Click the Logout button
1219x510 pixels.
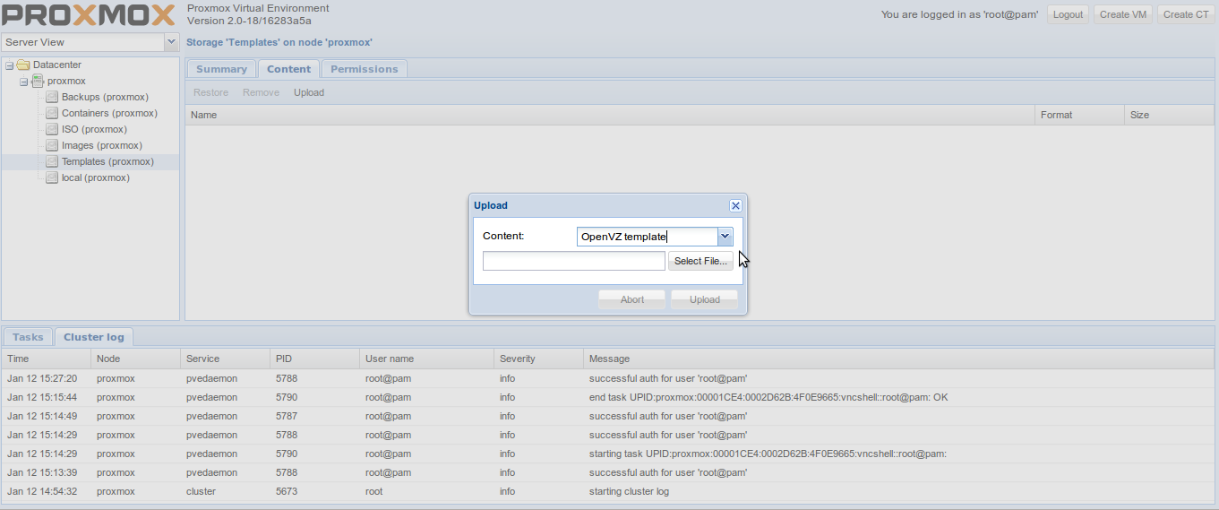(x=1068, y=14)
